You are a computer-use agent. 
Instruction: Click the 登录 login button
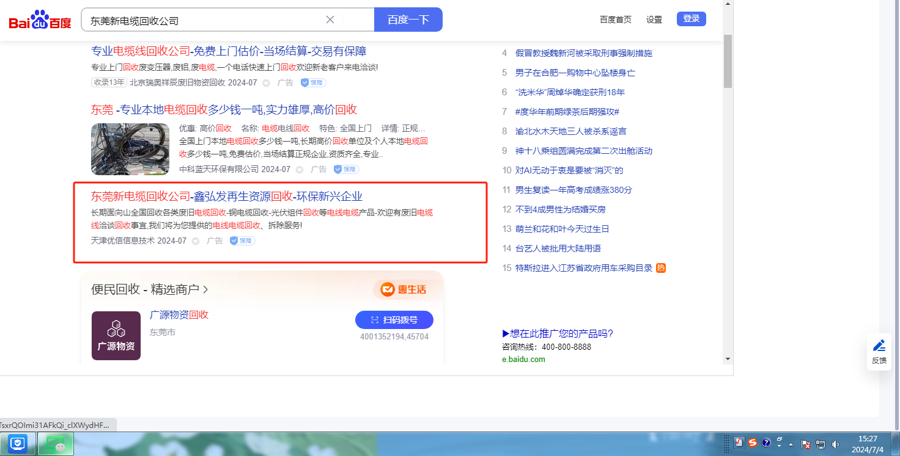pos(692,19)
